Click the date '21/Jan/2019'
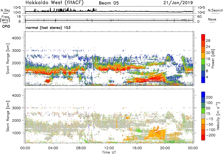 [178, 3]
